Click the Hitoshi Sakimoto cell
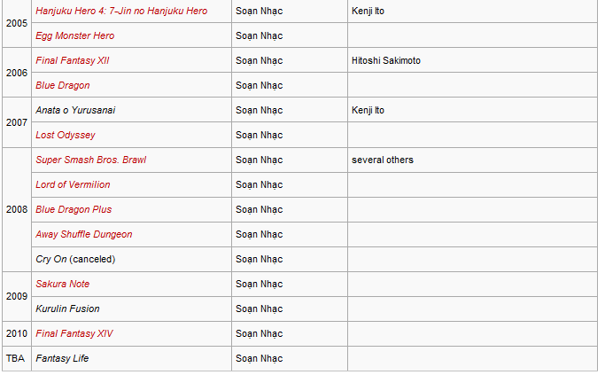Screen dimensions: 605x375 coord(386,60)
